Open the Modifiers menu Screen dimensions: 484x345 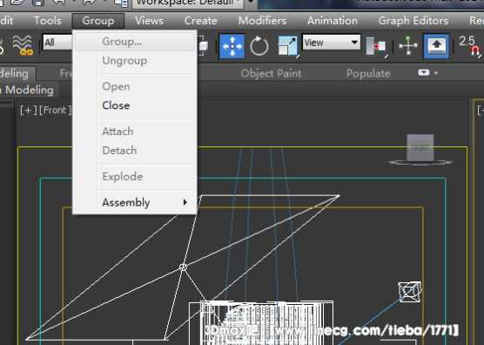point(262,21)
